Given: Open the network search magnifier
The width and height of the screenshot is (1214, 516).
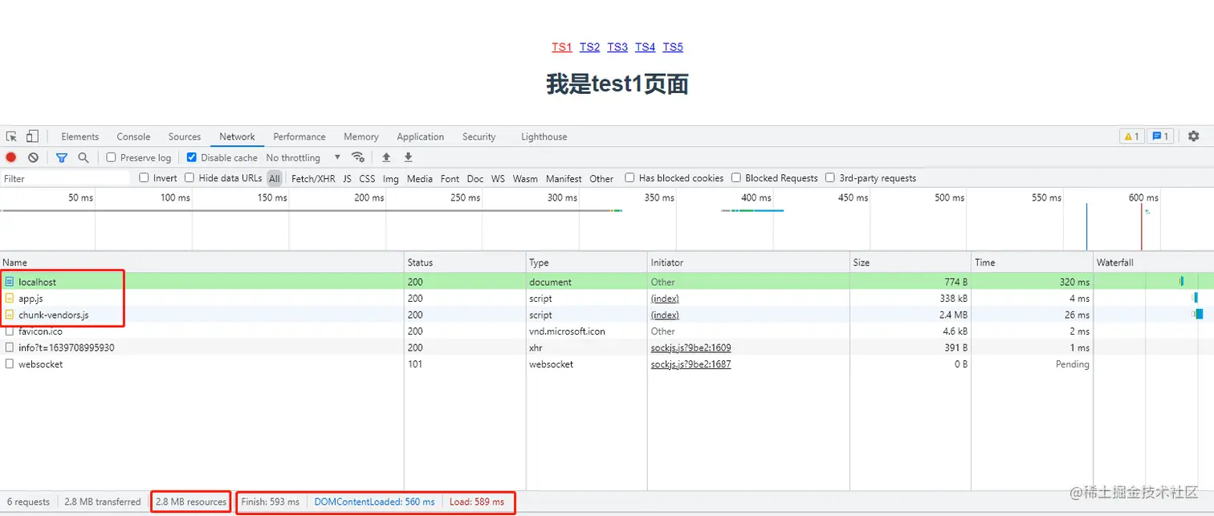Looking at the screenshot, I should pyautogui.click(x=83, y=158).
